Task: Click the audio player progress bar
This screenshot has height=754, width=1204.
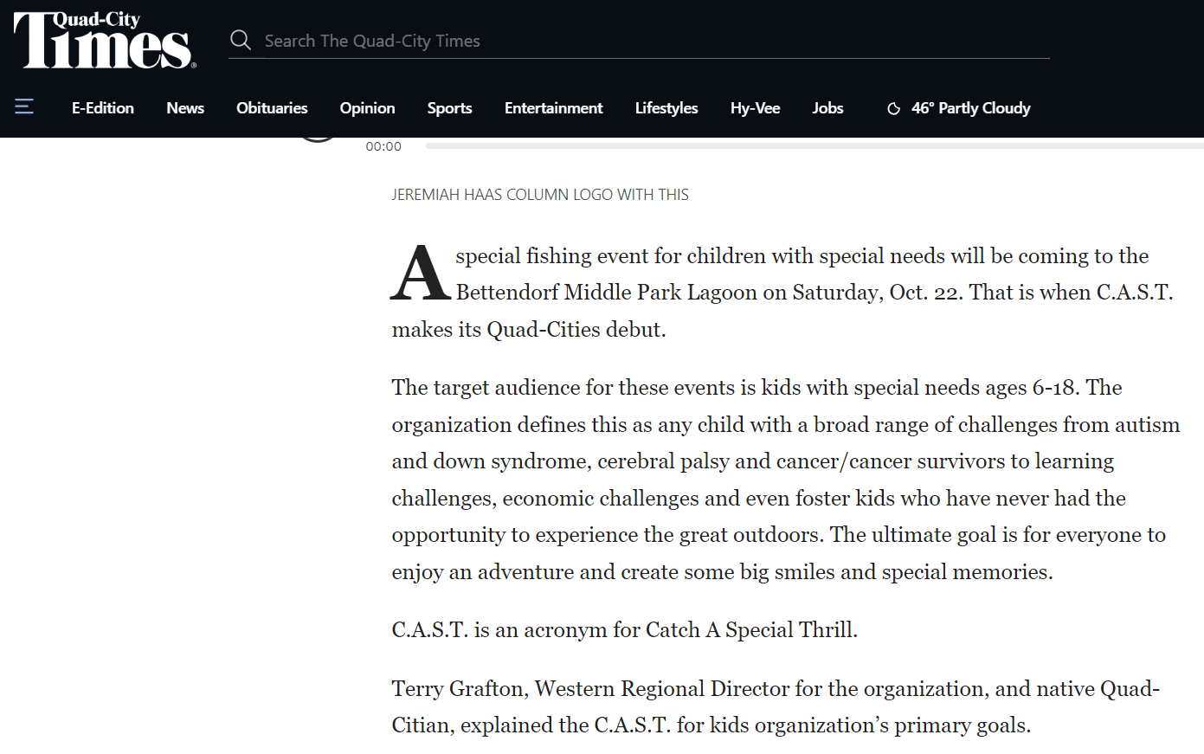Action: [x=814, y=145]
